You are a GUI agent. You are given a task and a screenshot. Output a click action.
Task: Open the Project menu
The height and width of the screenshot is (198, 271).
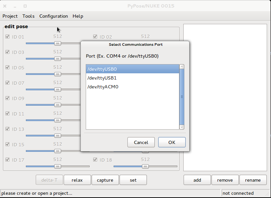[x=10, y=16]
